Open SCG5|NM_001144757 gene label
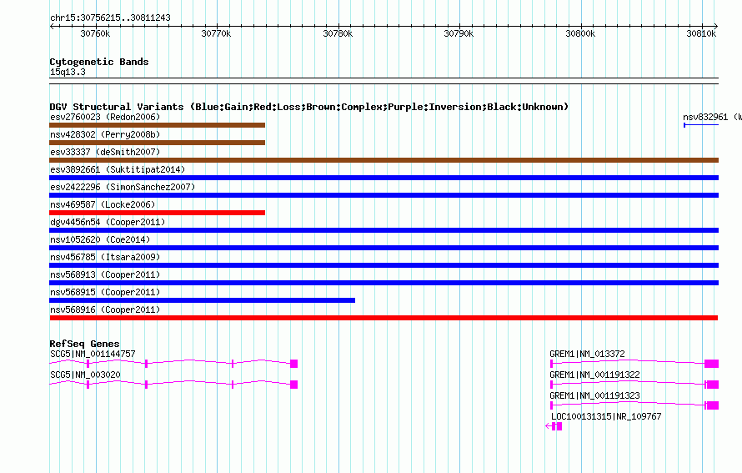The image size is (742, 473). 93,354
